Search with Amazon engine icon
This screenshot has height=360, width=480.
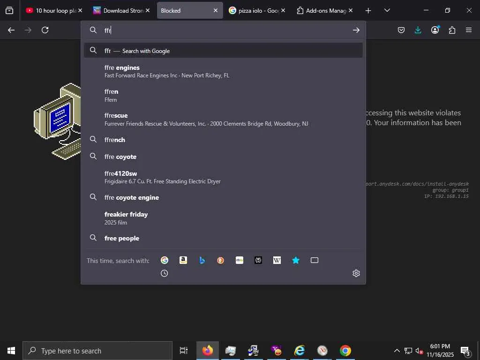point(183,260)
